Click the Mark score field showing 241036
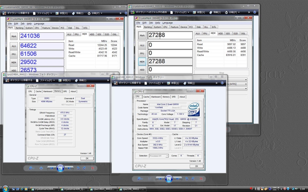 click(x=42, y=36)
